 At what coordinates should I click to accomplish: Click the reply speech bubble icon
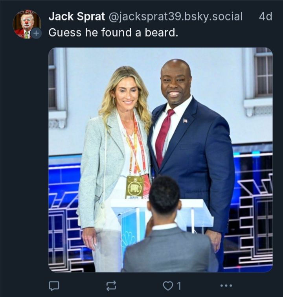click(54, 286)
